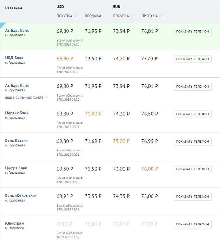This screenshot has height=242, width=220.
Task: Go to Банк «Открытие» details
Action: (x=21, y=195)
